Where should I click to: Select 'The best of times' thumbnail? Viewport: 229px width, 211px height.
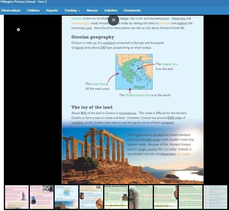coord(191,197)
